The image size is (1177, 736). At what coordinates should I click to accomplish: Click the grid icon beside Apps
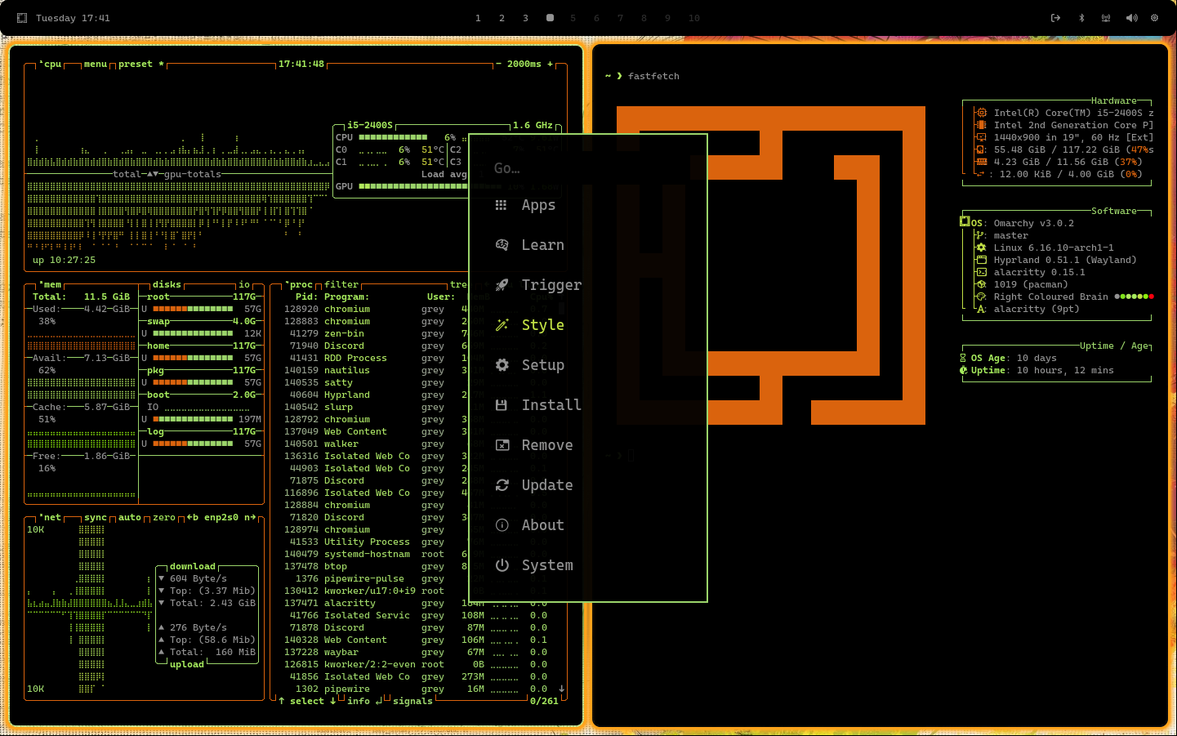[x=502, y=205]
